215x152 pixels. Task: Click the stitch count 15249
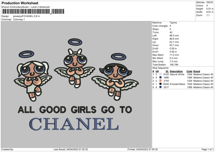(165, 84)
